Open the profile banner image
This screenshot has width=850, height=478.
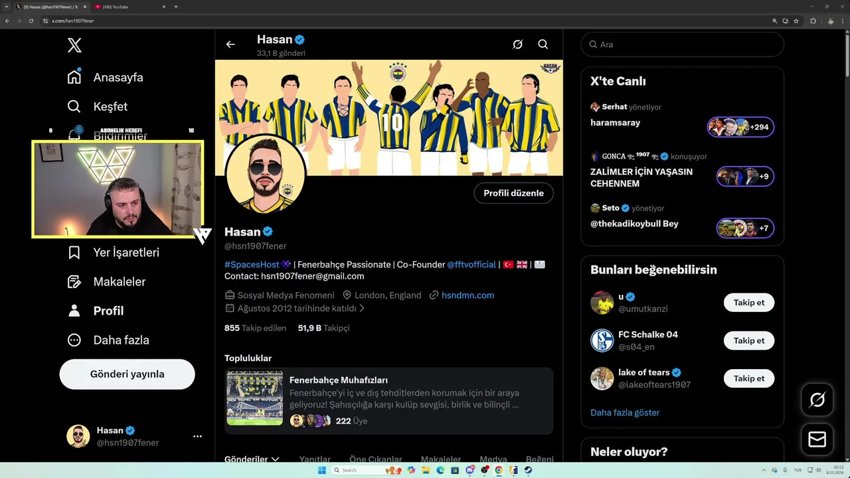click(x=388, y=118)
